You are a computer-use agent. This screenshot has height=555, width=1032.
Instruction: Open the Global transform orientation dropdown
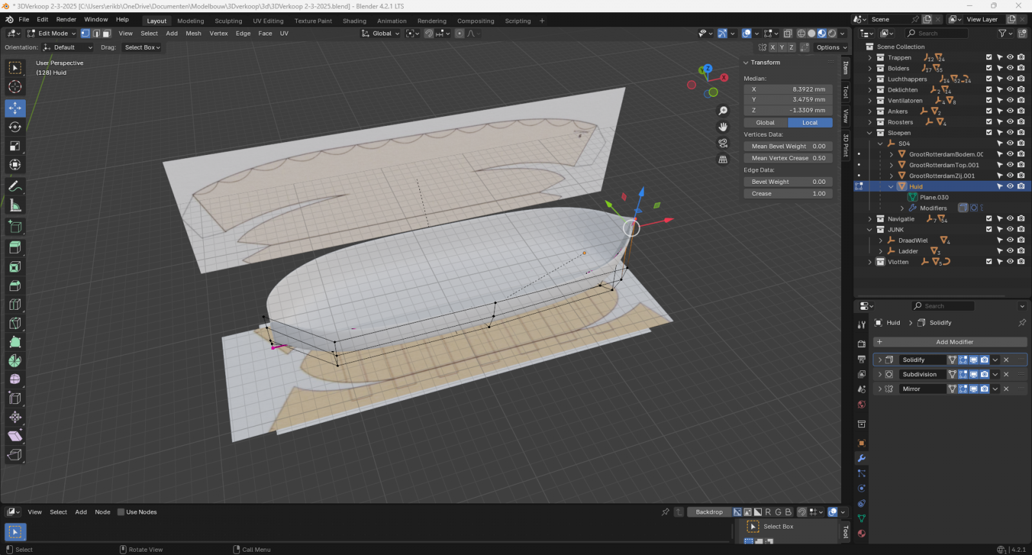381,34
